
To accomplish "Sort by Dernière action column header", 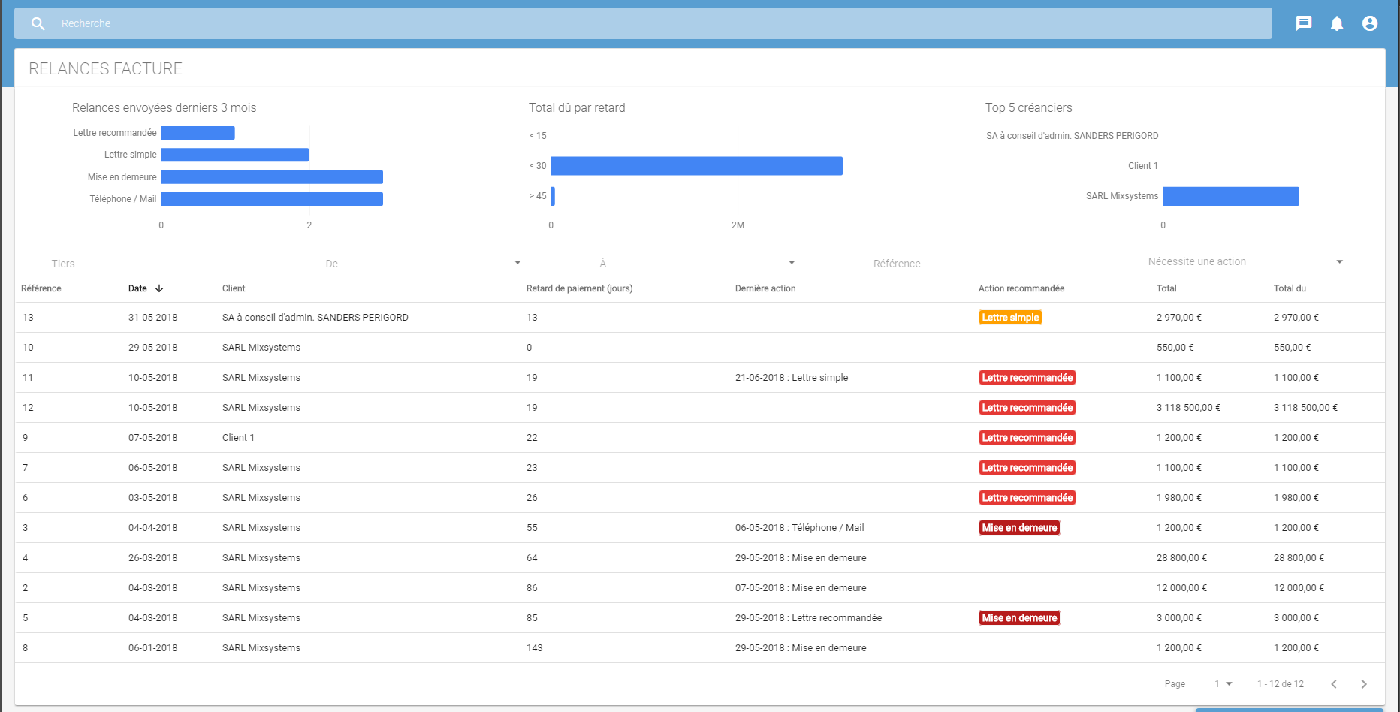I will (765, 288).
